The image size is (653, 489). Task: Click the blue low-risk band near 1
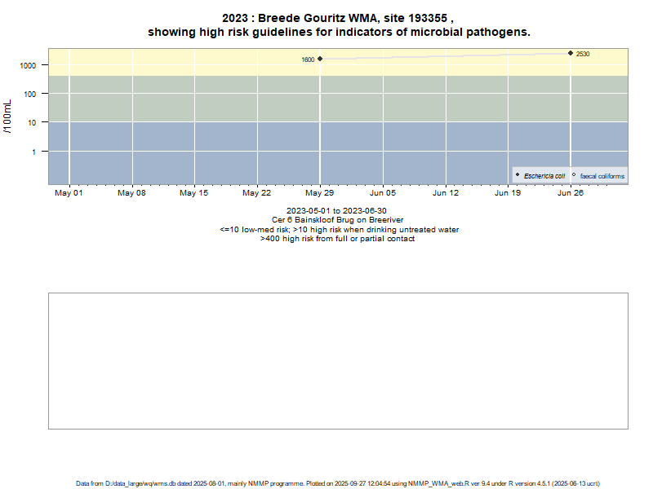[204, 155]
